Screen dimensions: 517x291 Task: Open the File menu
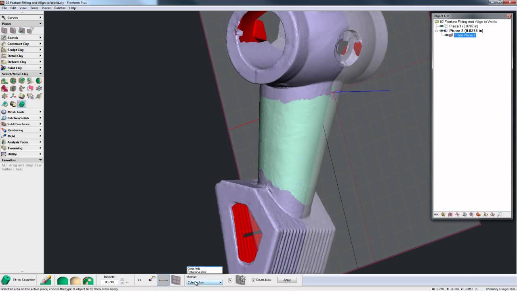[x=4, y=8]
